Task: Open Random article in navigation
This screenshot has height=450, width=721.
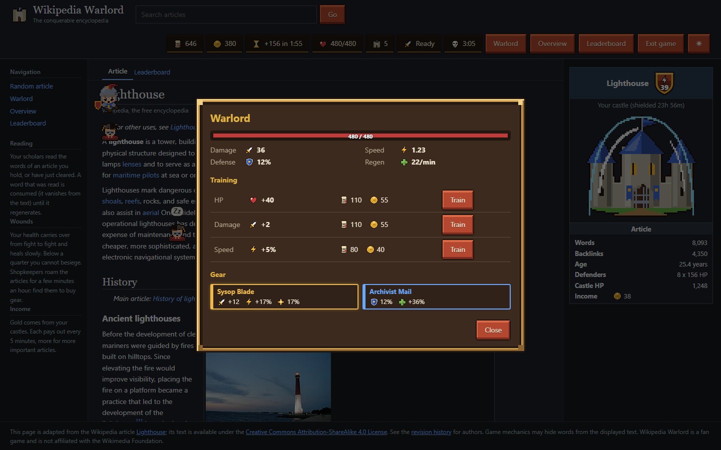Action: 32,86
